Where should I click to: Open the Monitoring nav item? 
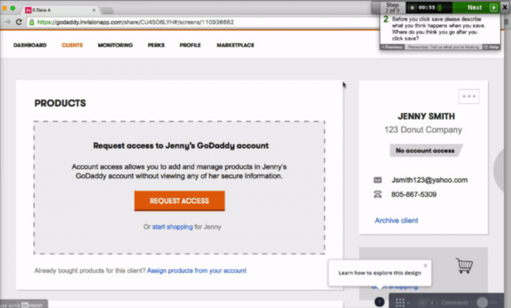point(115,45)
